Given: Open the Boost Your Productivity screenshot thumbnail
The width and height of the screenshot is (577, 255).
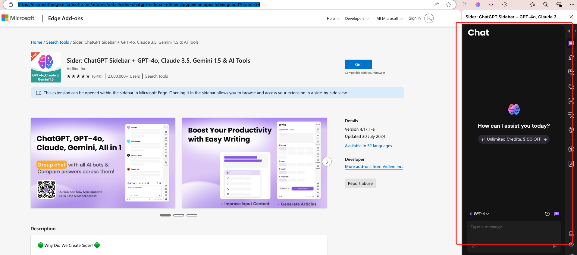Looking at the screenshot, I should coord(255,163).
